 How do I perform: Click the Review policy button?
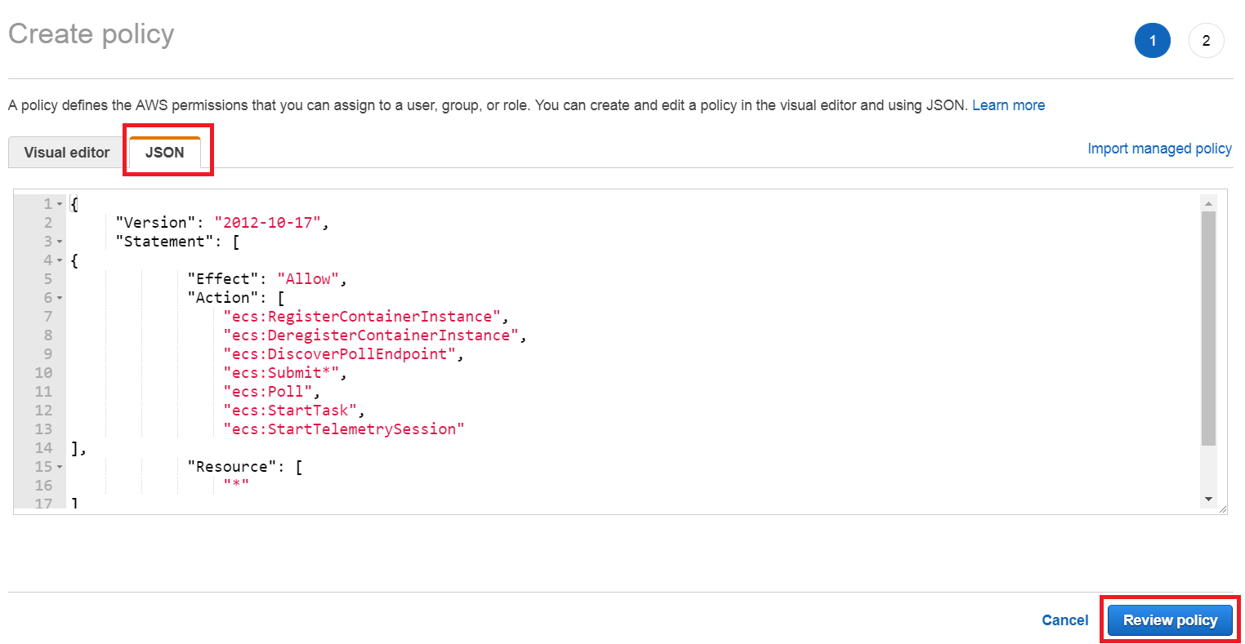pyautogui.click(x=1170, y=620)
